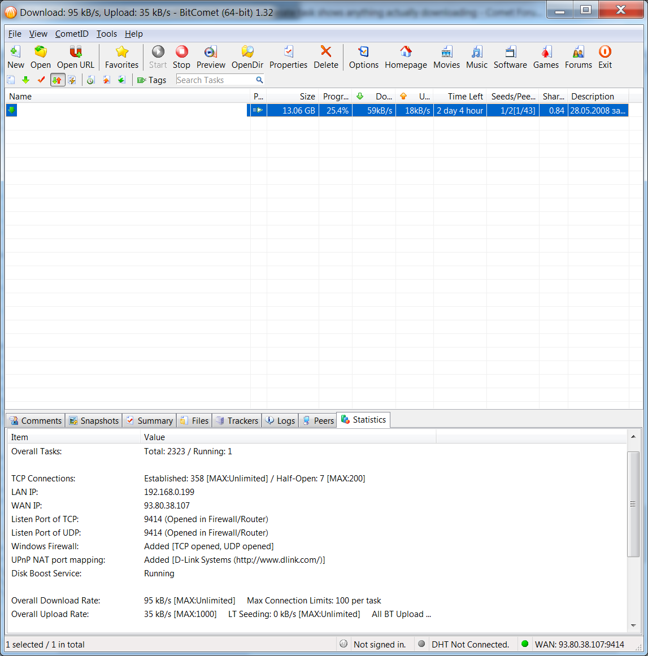Switch to the Files tab

point(194,420)
